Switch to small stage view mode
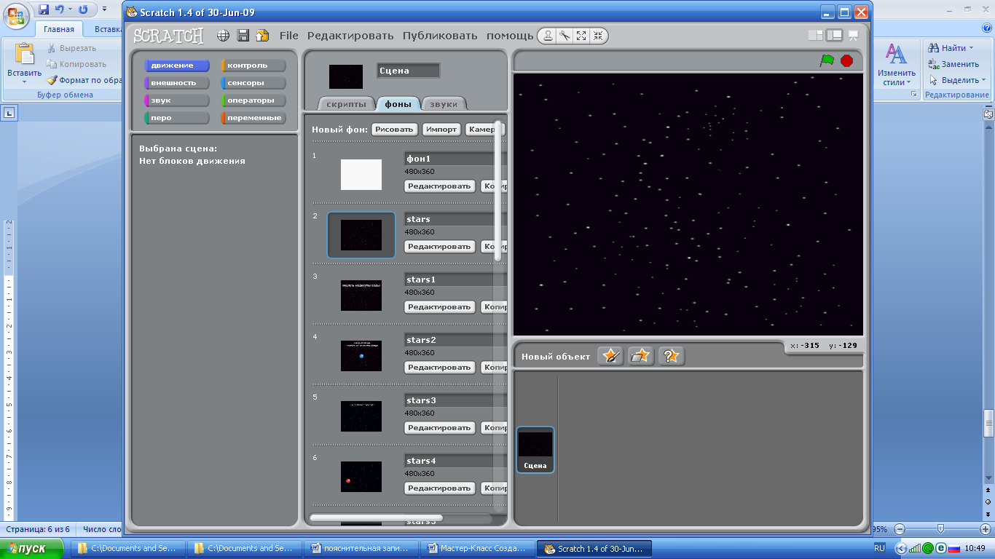This screenshot has height=559, width=995. tap(815, 35)
